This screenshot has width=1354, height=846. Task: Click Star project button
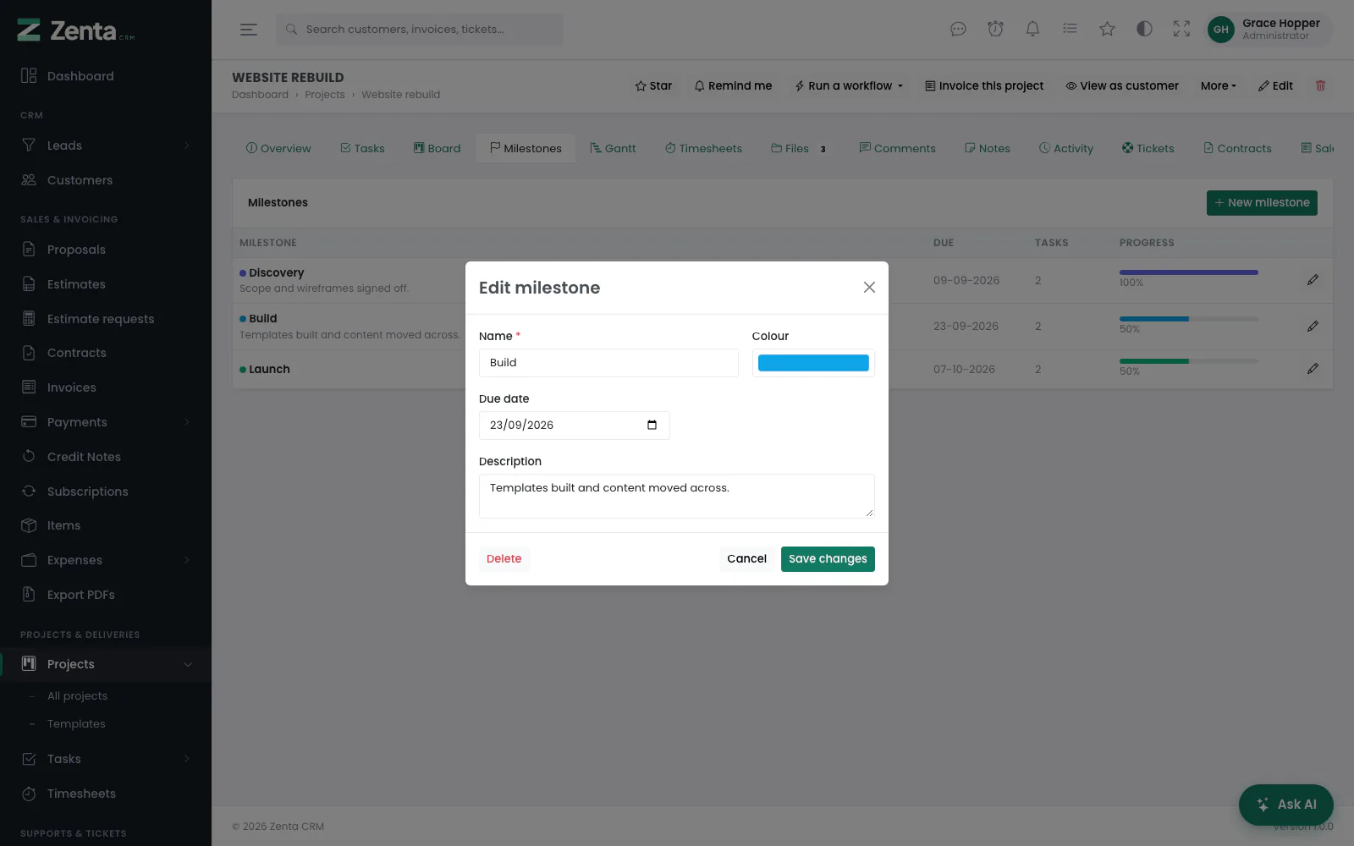[653, 85]
